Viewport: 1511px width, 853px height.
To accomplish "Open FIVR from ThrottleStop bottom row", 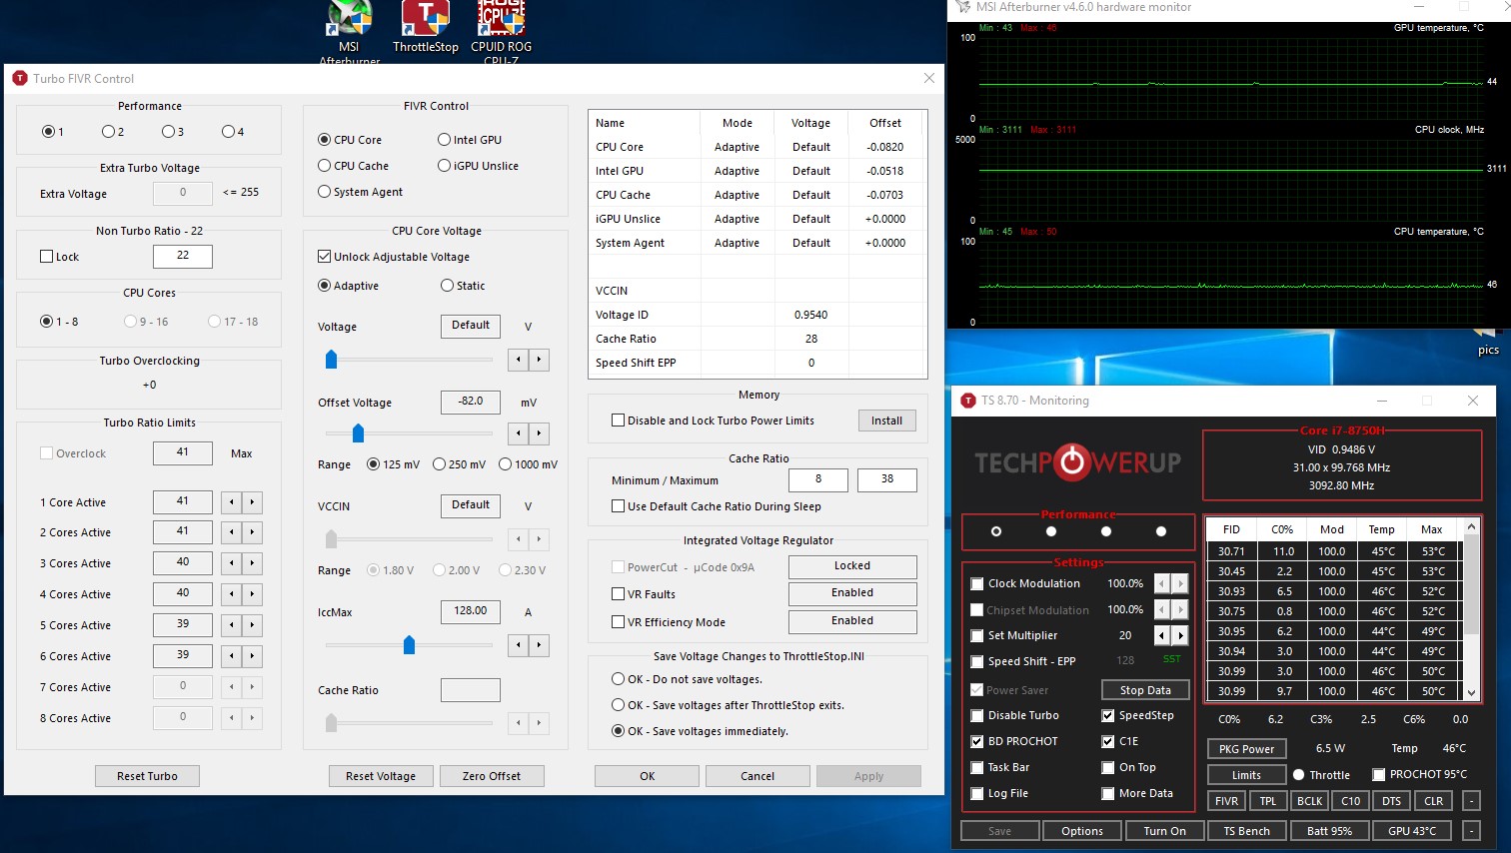I will pyautogui.click(x=1226, y=801).
